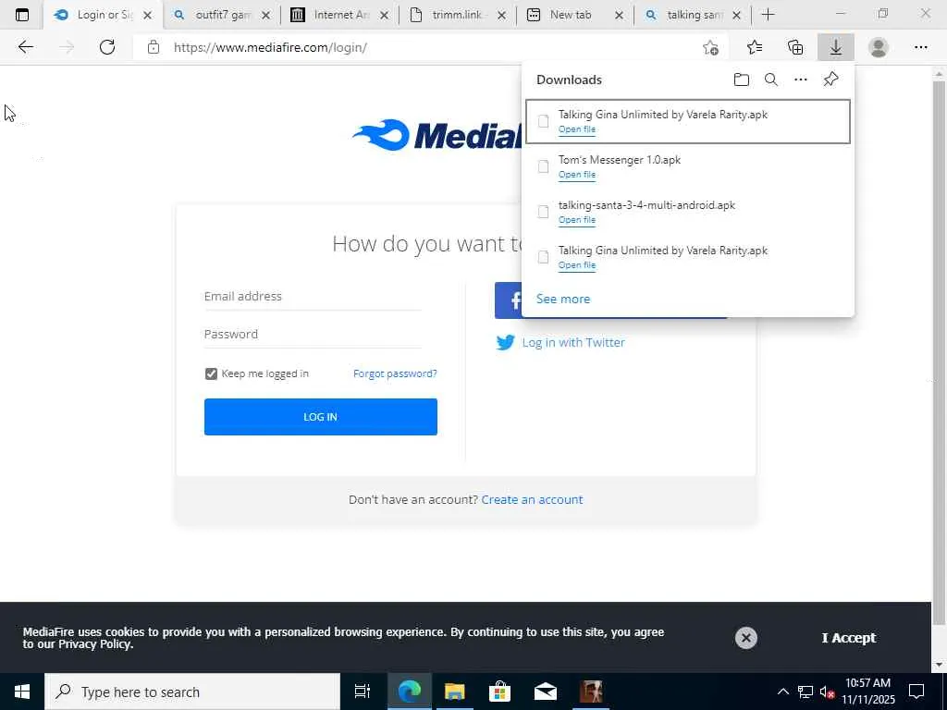
Task: Open Microsoft Store from taskbar
Action: point(499,692)
